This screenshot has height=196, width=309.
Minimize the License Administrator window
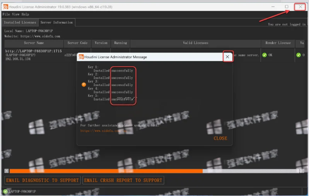coord(273,7)
